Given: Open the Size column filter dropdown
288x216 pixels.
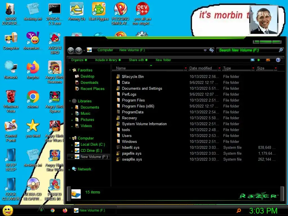Looking at the screenshot, I should click(276, 68).
